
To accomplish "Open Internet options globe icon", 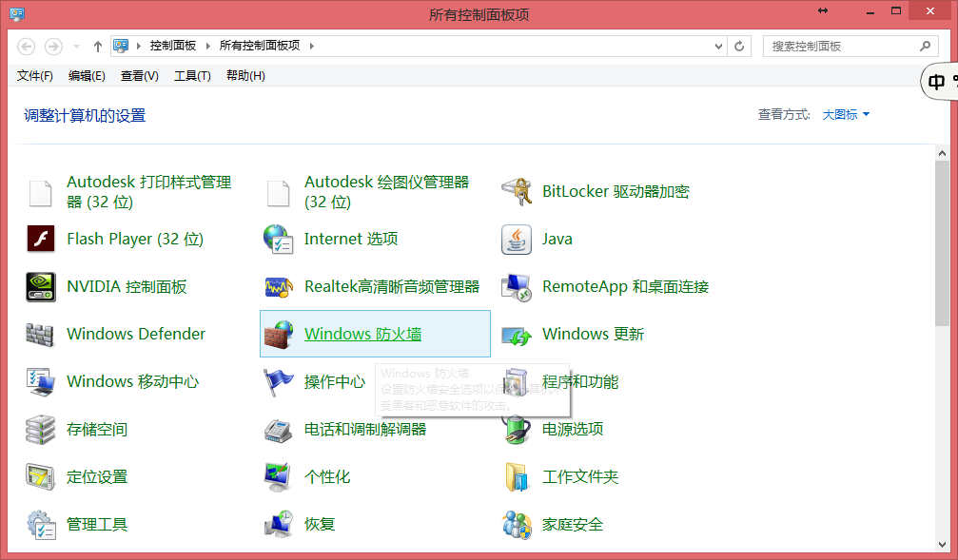I will tap(279, 239).
